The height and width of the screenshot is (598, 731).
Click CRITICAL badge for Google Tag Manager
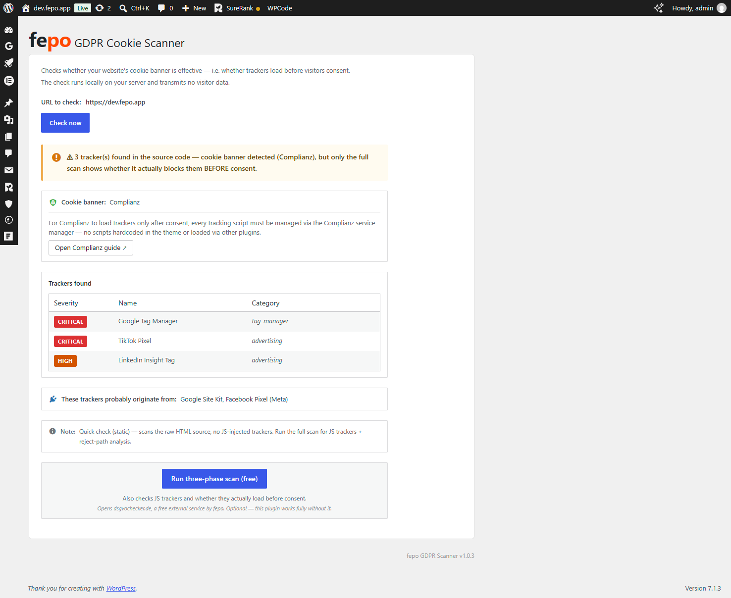point(70,322)
